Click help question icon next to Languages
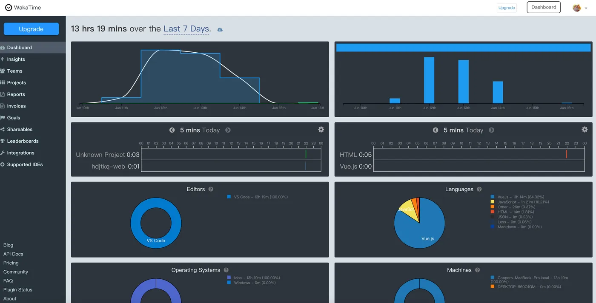596x303 pixels. click(479, 189)
